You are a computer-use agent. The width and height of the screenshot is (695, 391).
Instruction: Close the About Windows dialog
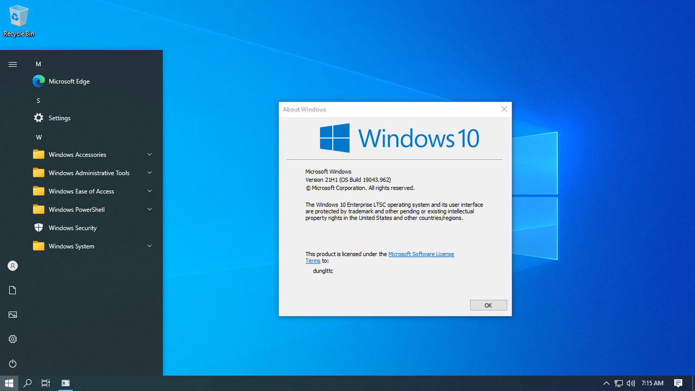(504, 109)
